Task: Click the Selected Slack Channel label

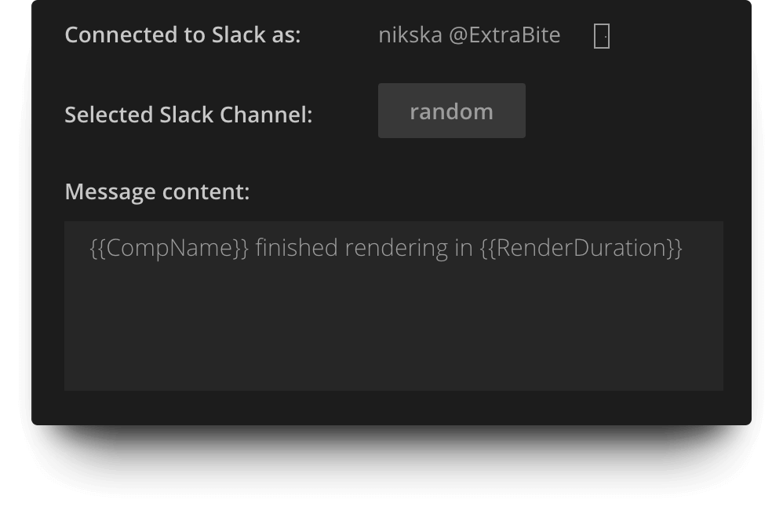Action: click(x=188, y=115)
